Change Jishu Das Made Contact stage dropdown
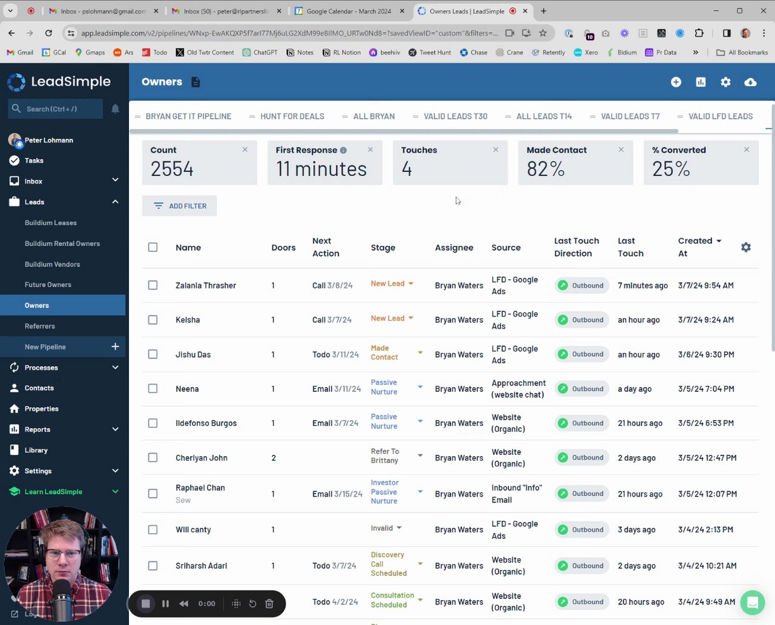775x625 pixels. pos(420,352)
